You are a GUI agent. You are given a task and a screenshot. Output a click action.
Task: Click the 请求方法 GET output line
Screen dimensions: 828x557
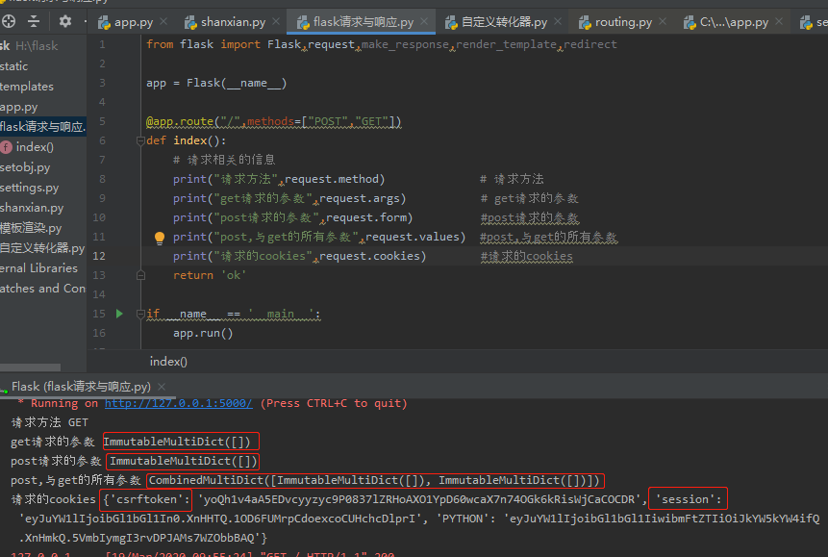point(50,422)
